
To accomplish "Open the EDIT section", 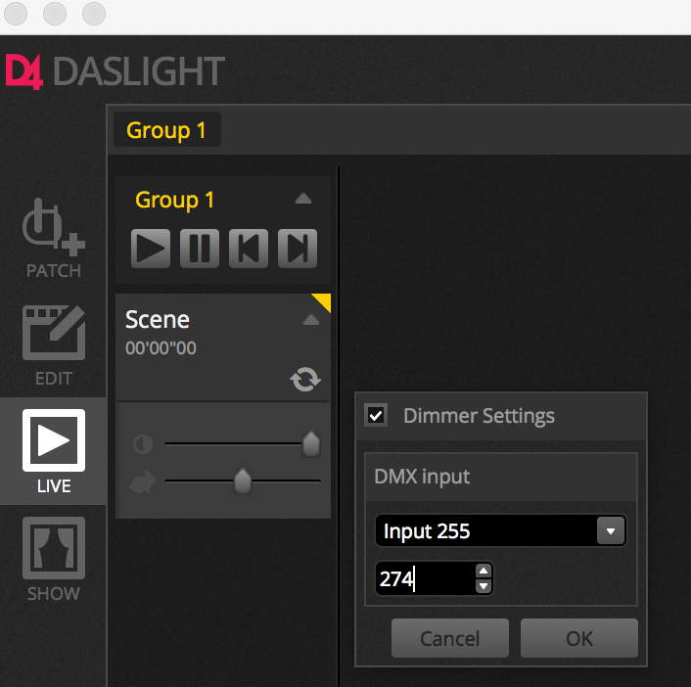I will (53, 345).
